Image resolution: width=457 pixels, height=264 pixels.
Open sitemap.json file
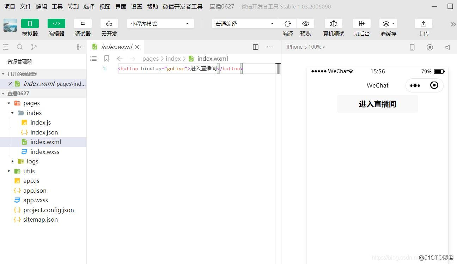click(x=41, y=220)
